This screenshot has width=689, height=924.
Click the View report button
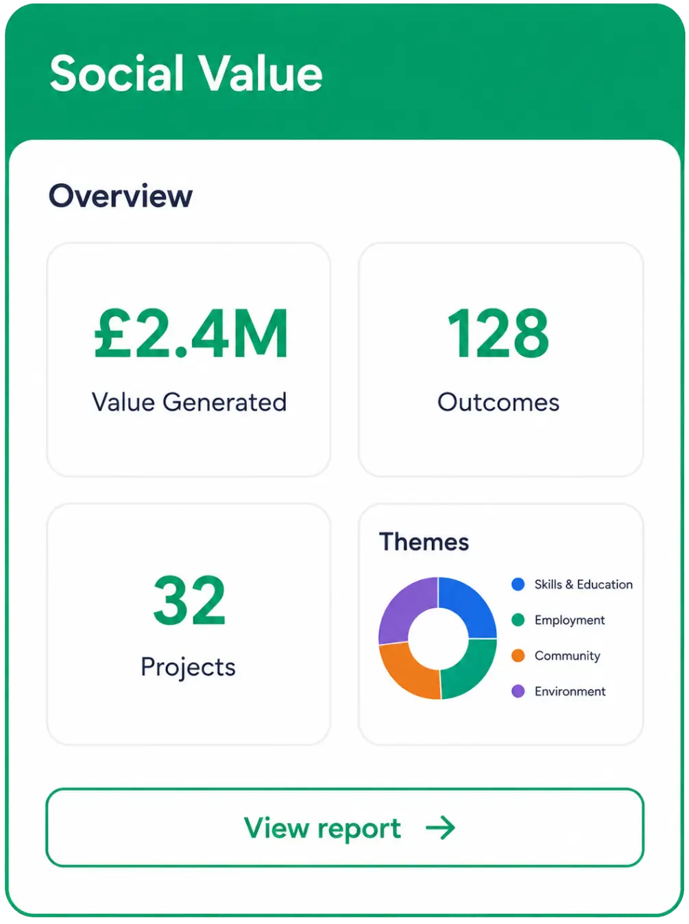point(345,827)
